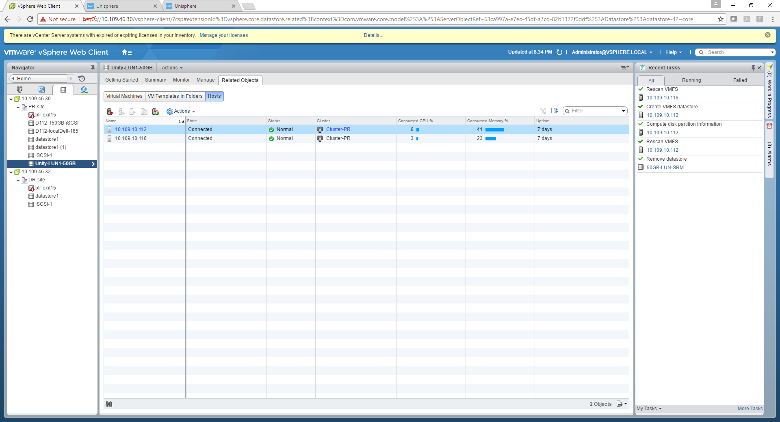Screen dimensions: 780x422
Task: Select the Networking navigator tab icon
Action: click(x=84, y=90)
